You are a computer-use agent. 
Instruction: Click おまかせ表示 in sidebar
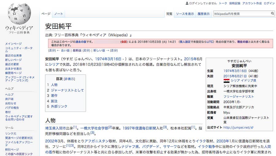tap(13, 69)
